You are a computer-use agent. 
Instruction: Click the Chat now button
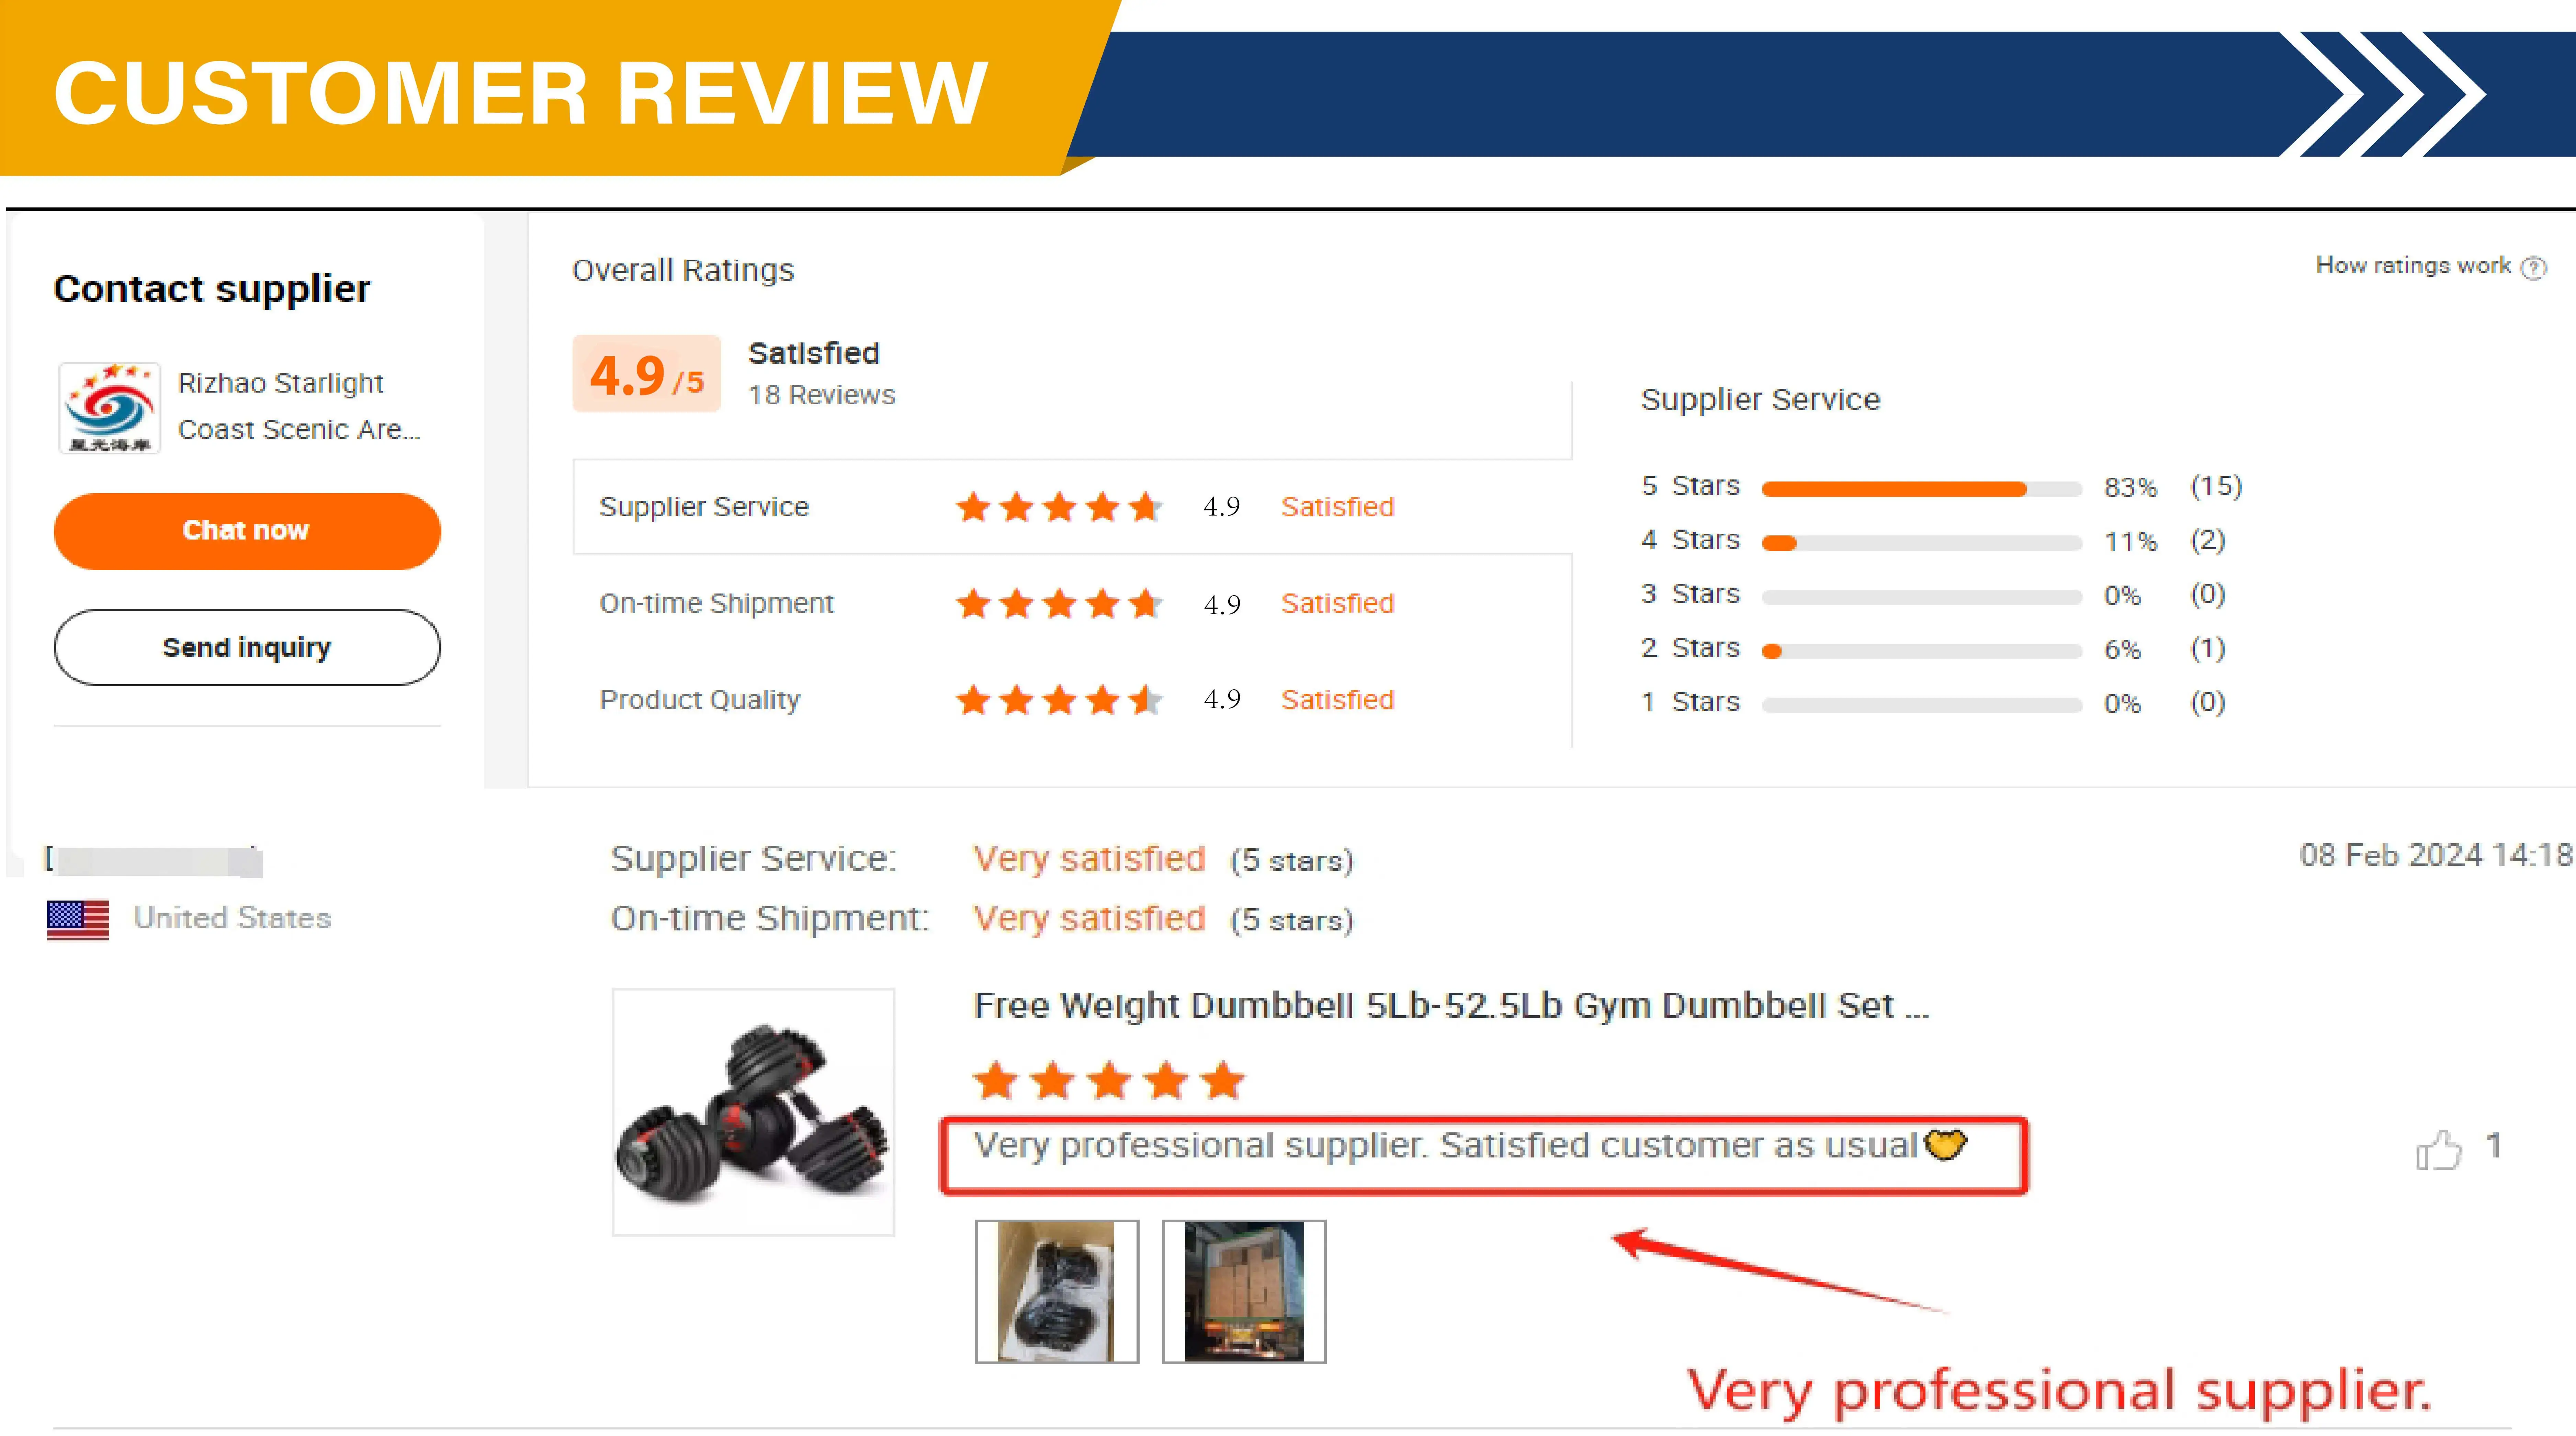click(247, 531)
